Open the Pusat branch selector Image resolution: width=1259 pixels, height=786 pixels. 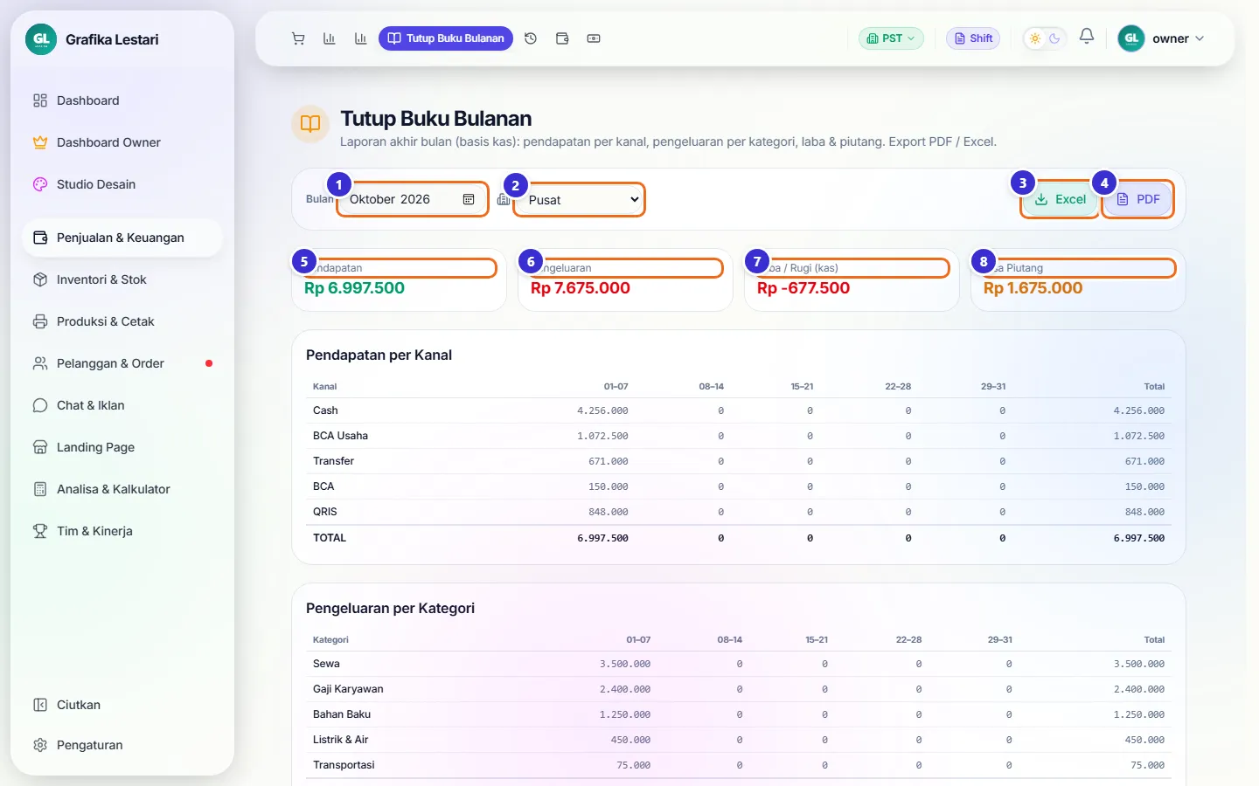coord(580,200)
